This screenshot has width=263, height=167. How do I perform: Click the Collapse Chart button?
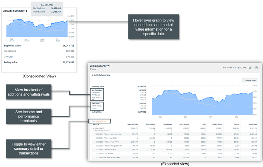click(x=250, y=80)
